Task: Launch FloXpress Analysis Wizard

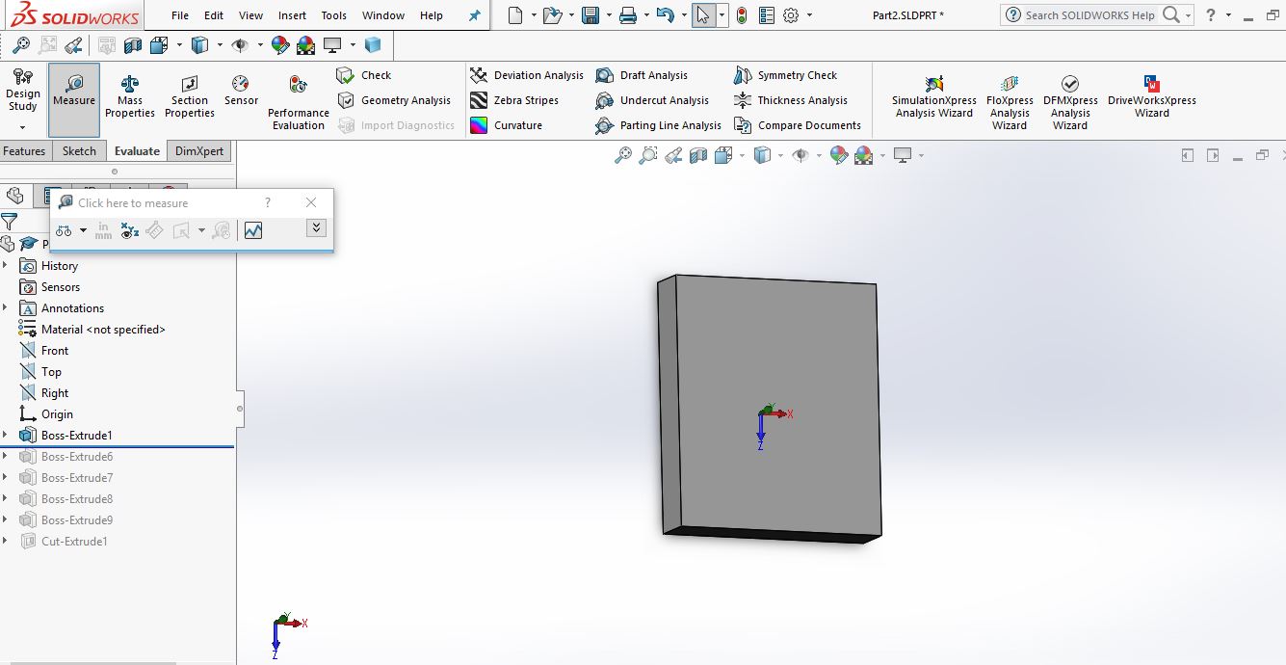Action: point(1010,103)
